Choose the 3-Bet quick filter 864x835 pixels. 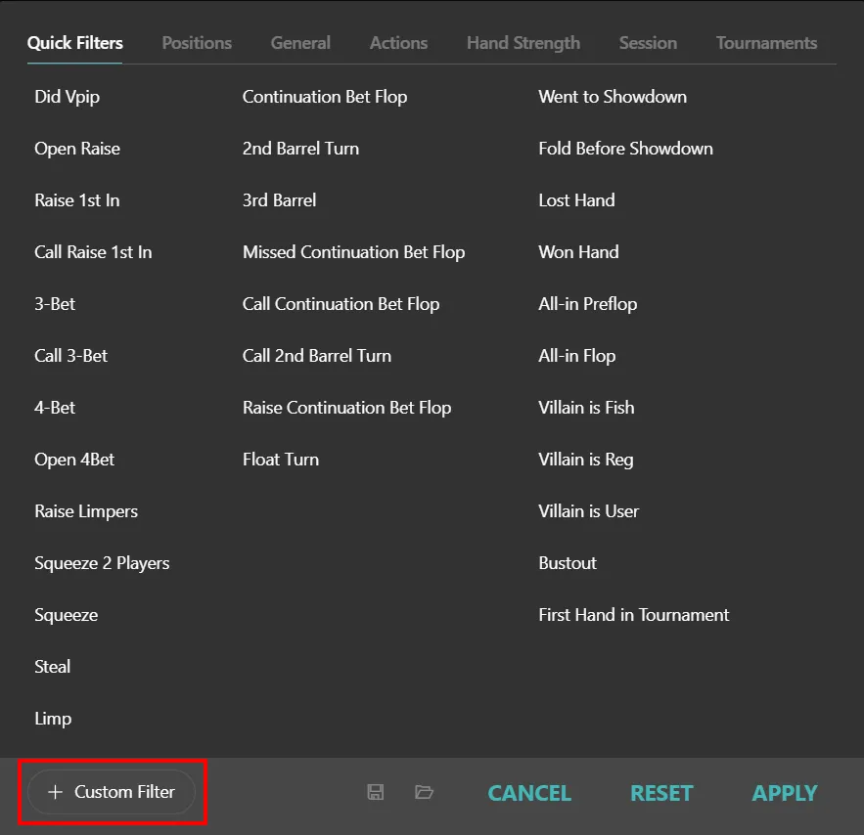pyautogui.click(x=55, y=304)
